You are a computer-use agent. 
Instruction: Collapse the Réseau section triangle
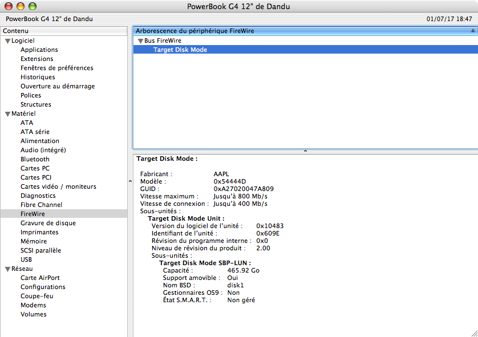point(8,269)
